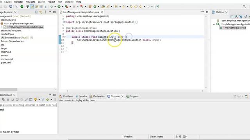The image size is (250, 140).
Task: Open dropdown beside green plus in Boot Dashboard
Action: (51, 100)
